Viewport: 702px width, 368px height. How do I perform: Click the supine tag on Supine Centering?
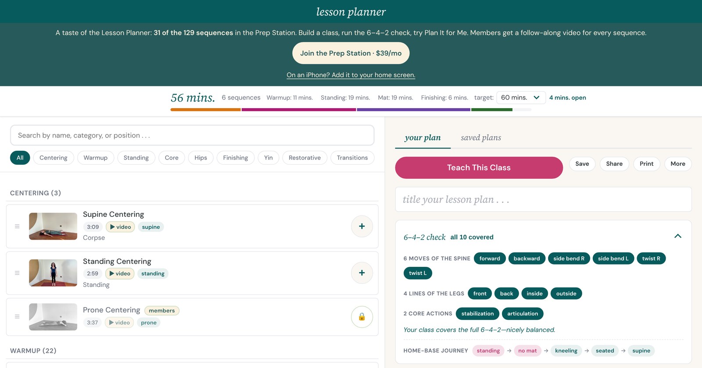pos(151,227)
